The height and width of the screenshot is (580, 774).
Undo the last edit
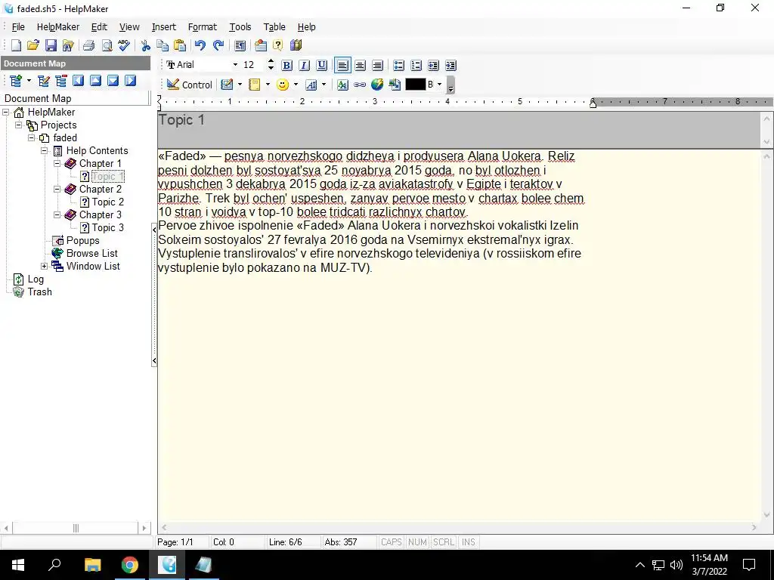tap(200, 45)
